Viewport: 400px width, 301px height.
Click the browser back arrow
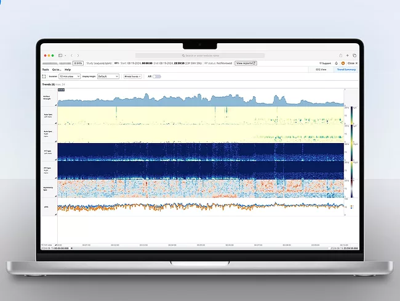(x=71, y=56)
